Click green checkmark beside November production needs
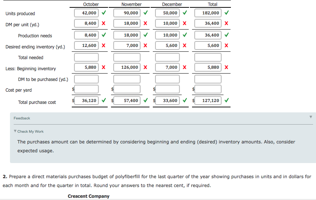Image resolution: width=316 pixels, height=200 pixels. (145, 35)
